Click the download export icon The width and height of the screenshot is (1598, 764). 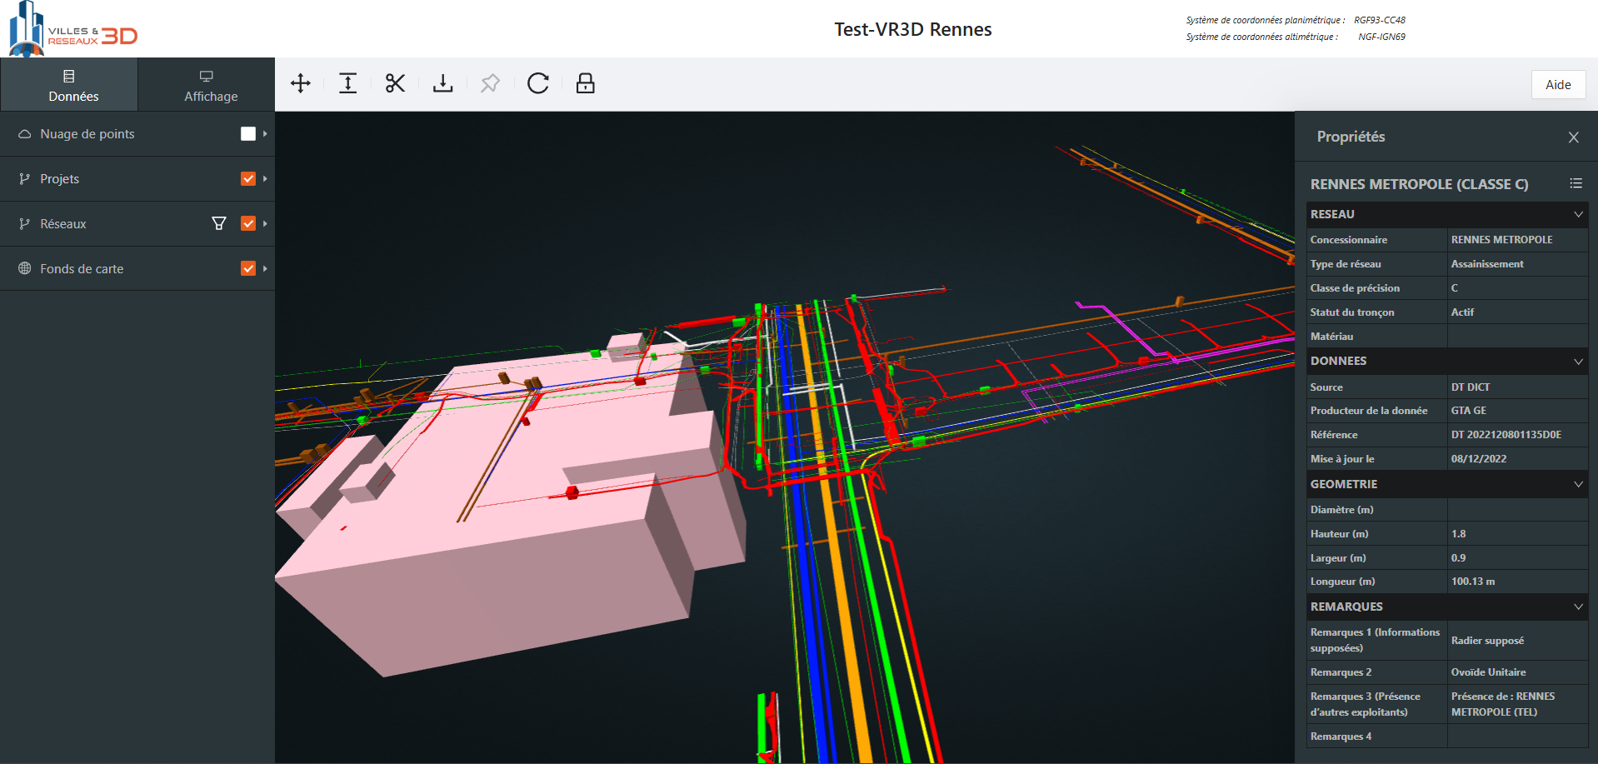coord(442,83)
